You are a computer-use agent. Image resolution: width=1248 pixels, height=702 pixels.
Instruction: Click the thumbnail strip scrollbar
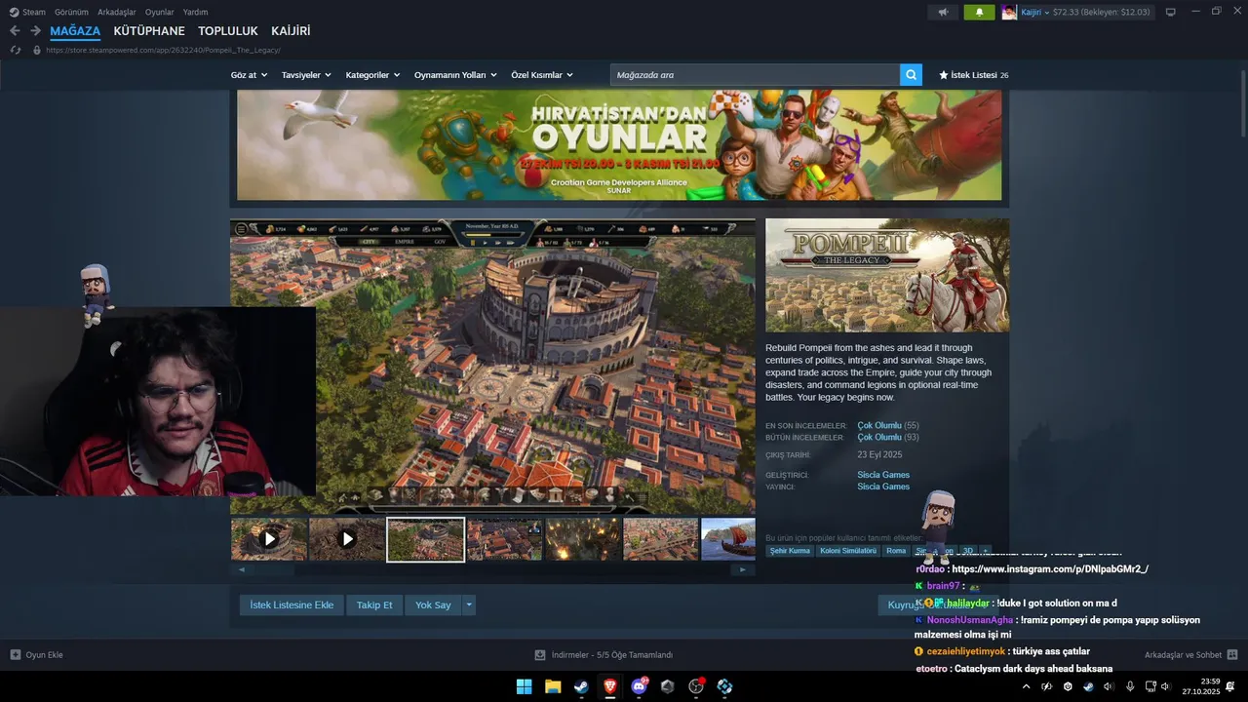(x=492, y=569)
